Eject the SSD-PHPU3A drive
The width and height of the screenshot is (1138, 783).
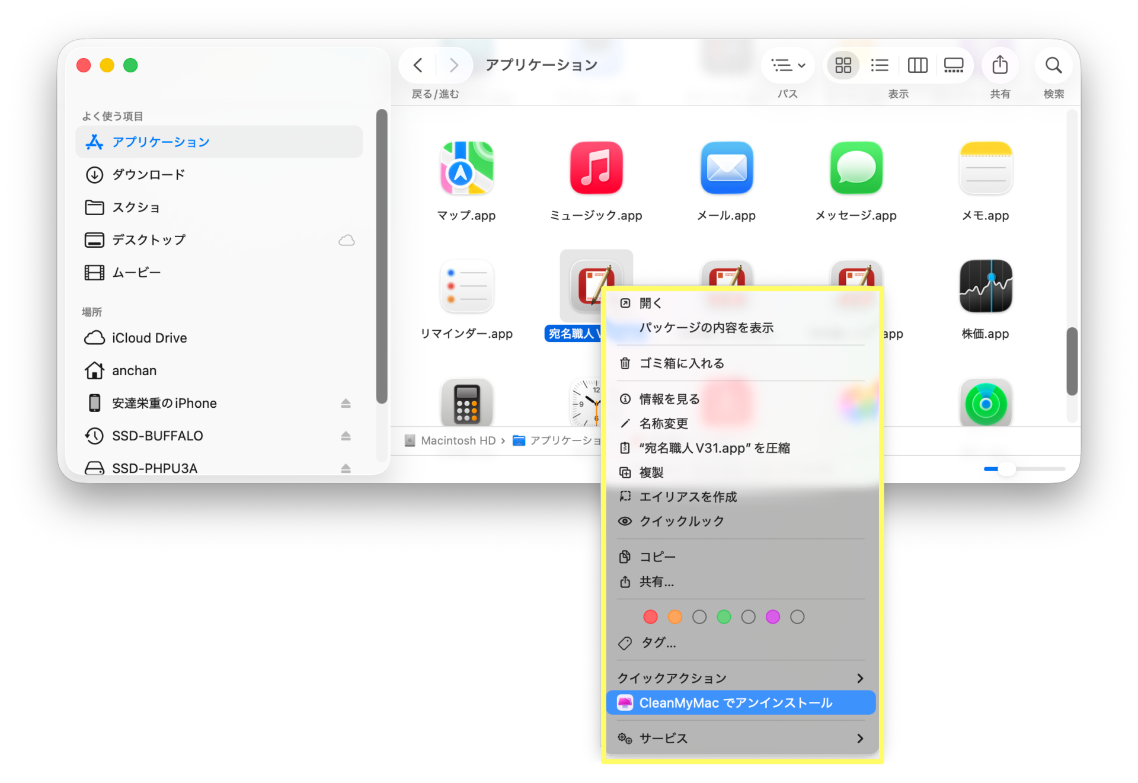point(346,468)
